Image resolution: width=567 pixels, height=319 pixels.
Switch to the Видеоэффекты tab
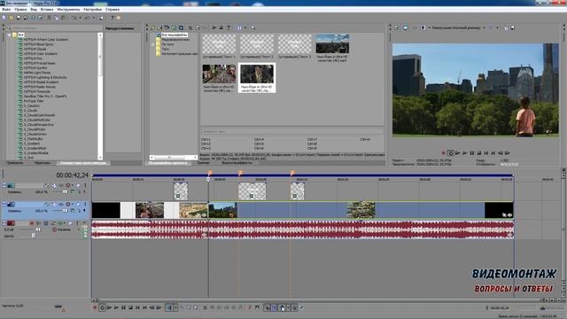pyautogui.click(x=237, y=163)
